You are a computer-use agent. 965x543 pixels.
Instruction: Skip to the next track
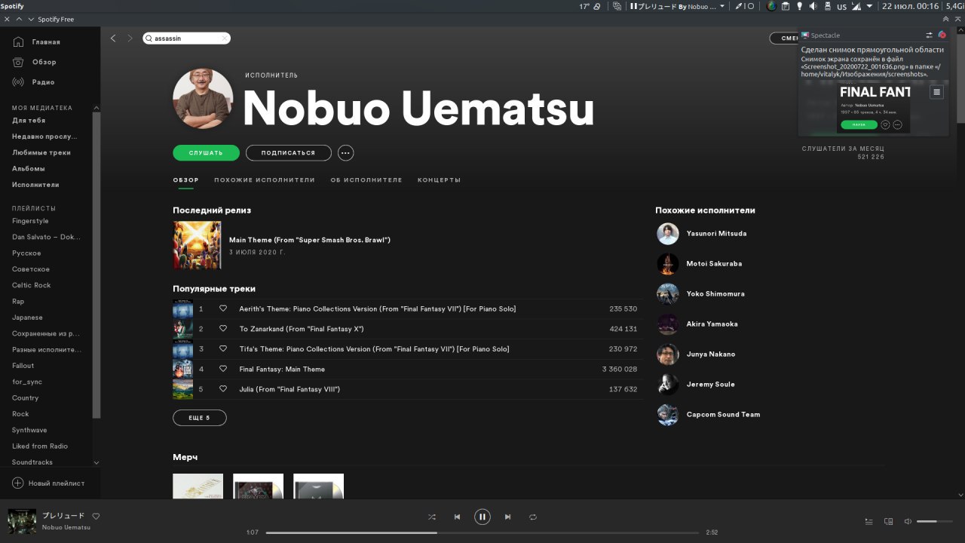click(507, 517)
